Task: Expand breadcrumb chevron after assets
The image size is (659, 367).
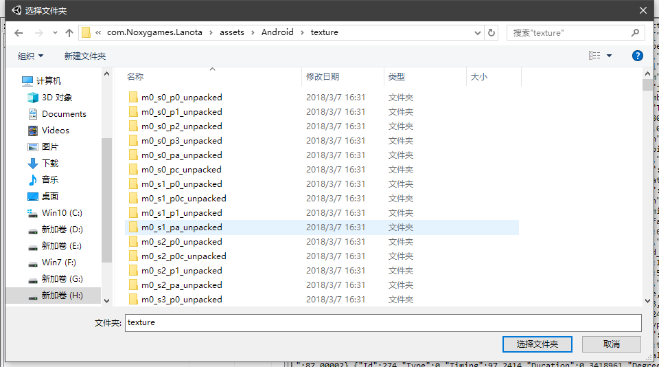Action: coord(253,32)
